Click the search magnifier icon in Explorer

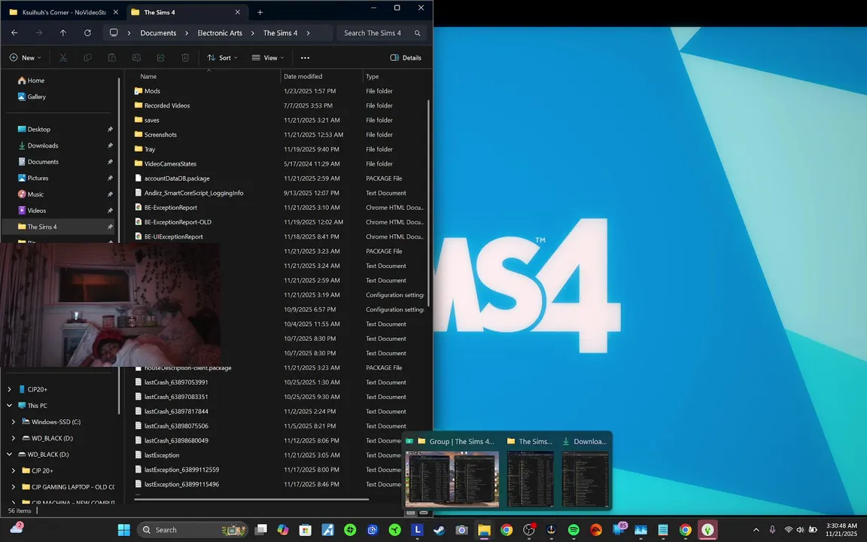[x=418, y=33]
